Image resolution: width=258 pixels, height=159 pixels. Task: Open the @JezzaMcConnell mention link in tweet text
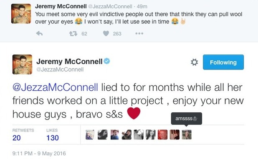tap(55, 87)
